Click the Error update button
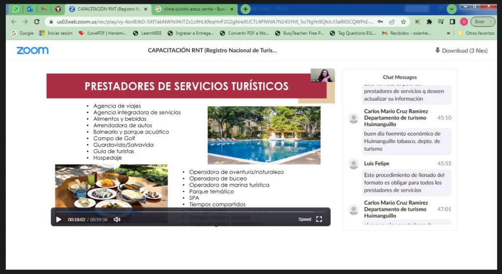 [x=483, y=22]
